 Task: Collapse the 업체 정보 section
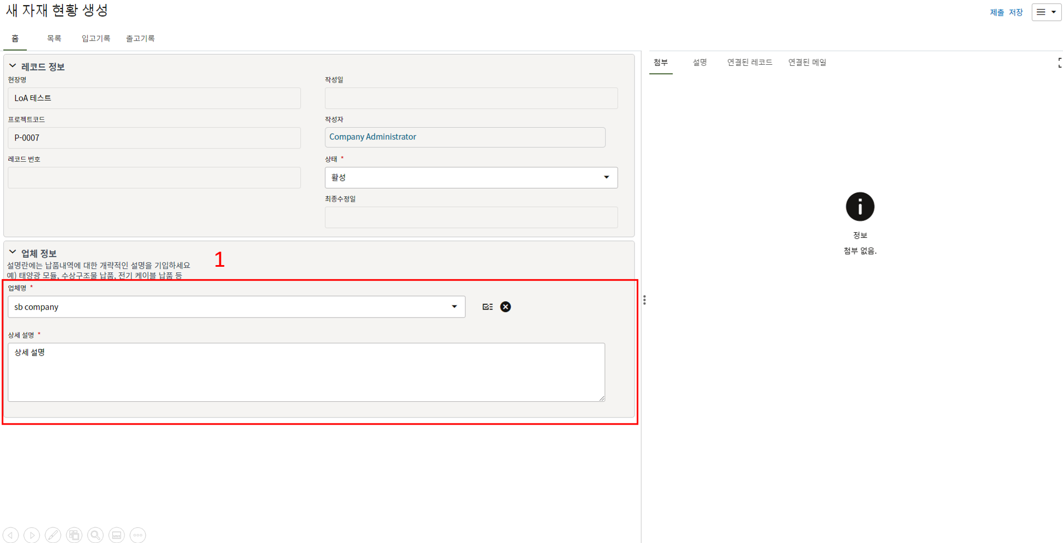click(12, 253)
